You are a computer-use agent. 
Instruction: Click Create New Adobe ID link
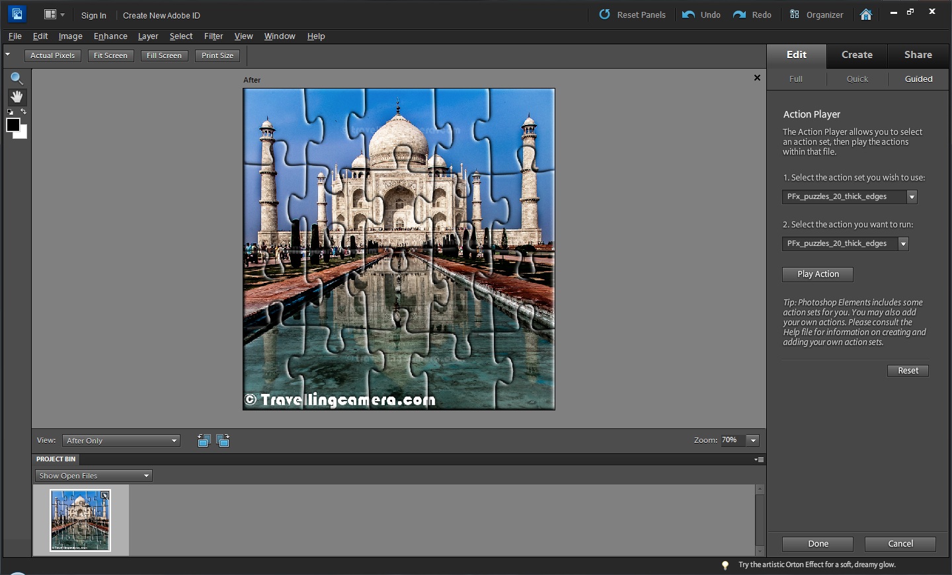click(161, 15)
